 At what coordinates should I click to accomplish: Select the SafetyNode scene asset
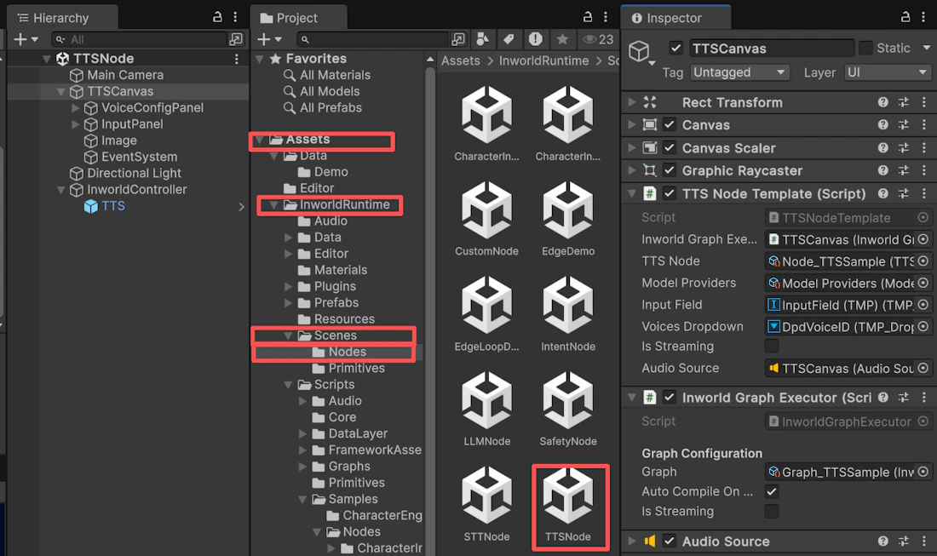[x=568, y=410]
